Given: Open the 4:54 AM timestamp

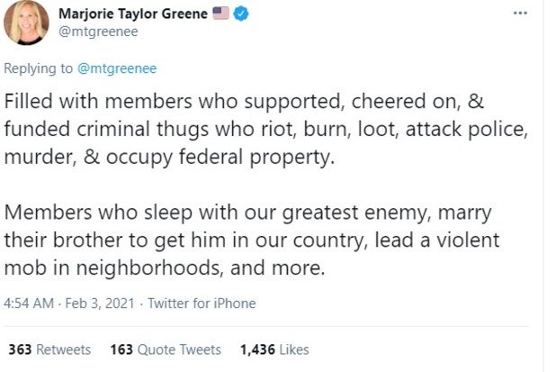Looking at the screenshot, I should 29,304.
